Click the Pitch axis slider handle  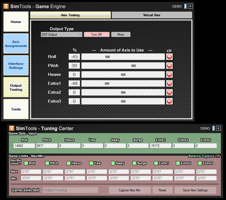[133, 66]
